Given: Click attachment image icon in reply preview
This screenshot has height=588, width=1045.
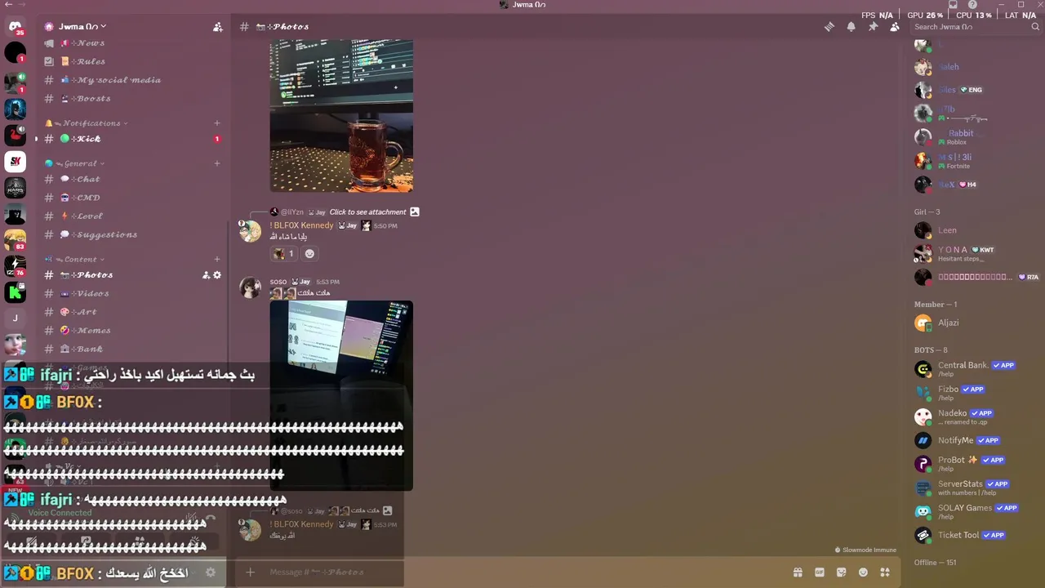Looking at the screenshot, I should (x=415, y=212).
